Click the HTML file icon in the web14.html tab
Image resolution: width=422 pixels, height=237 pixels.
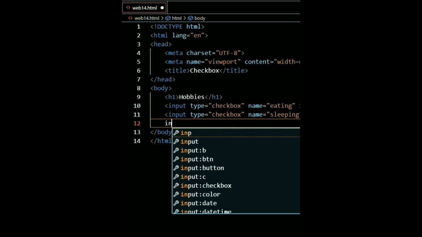128,8
